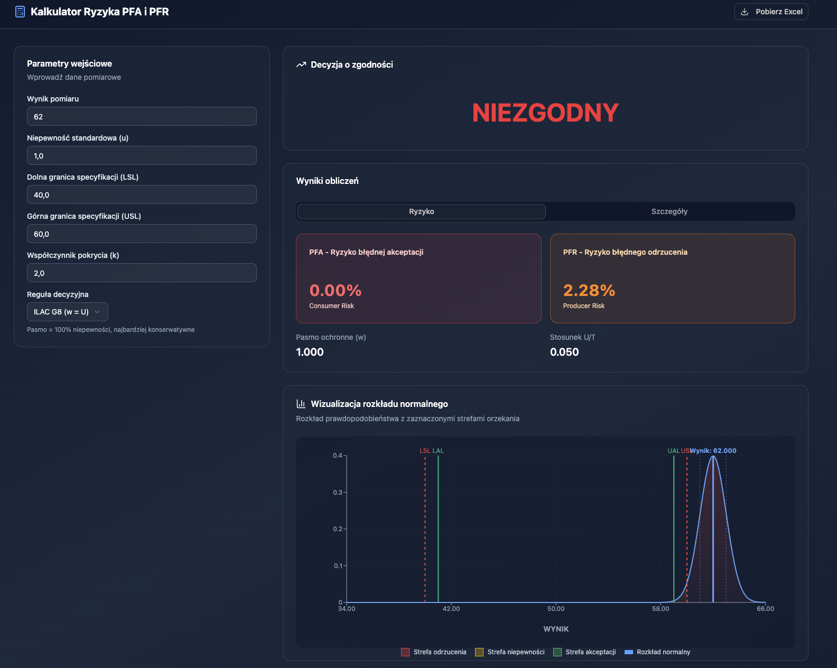Screen dimensions: 837x668
Task: Click the Dolna granica specyfikacji (LSL) field
Action: 142,194
